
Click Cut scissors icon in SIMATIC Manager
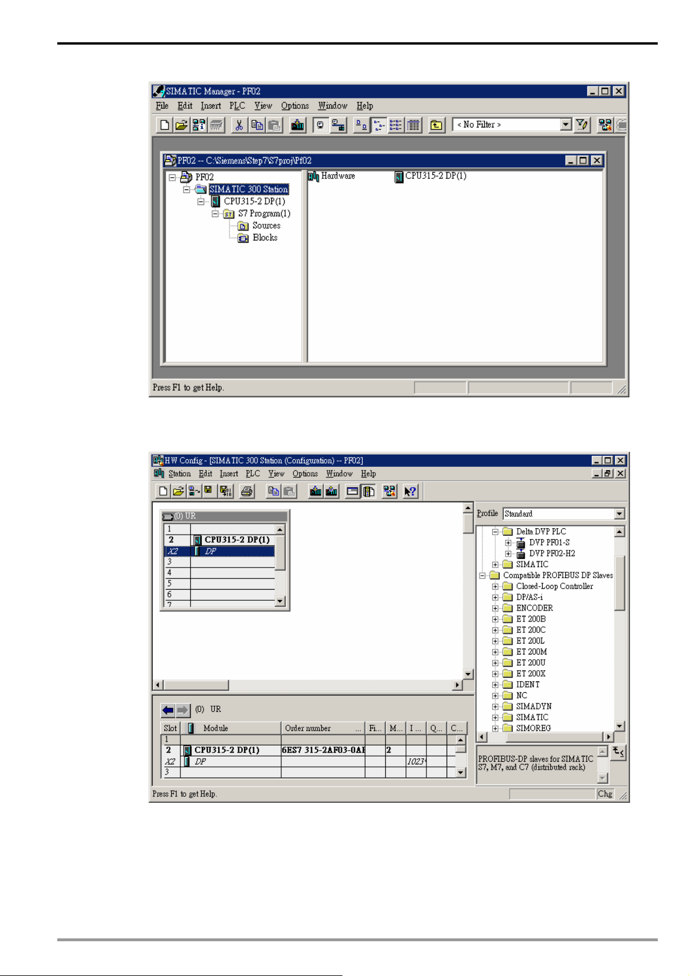click(238, 125)
